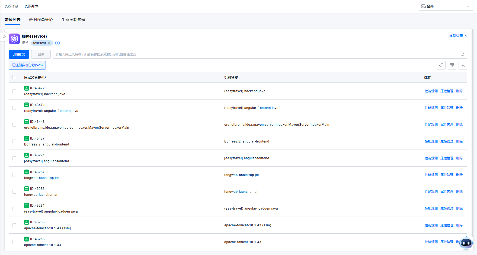Open the robot assistant icon
This screenshot has width=477, height=255.
pyautogui.click(x=466, y=243)
